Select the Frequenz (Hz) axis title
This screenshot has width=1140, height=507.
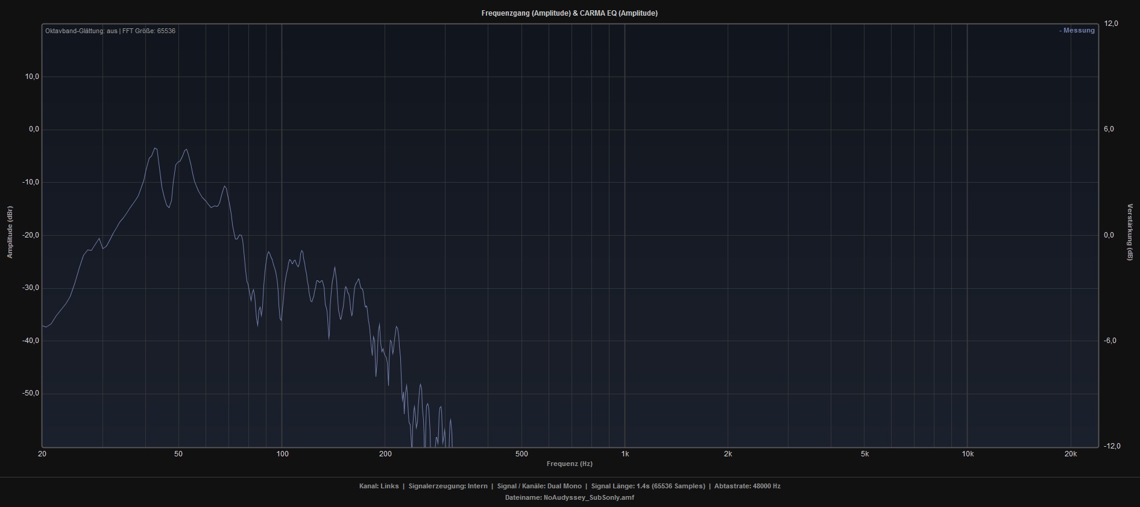569,464
